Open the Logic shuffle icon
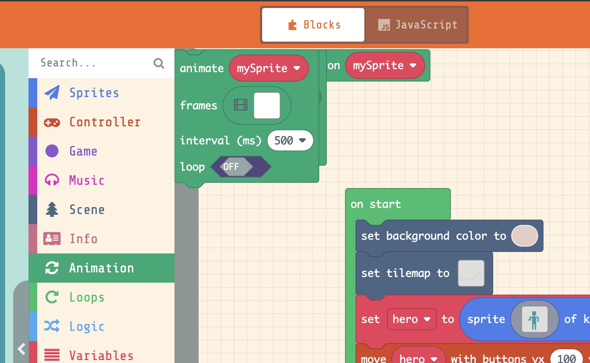This screenshot has height=363, width=590. point(52,326)
